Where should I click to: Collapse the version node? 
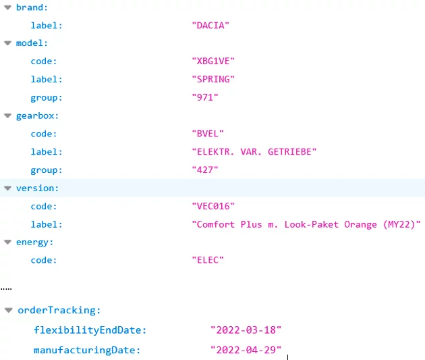(x=8, y=188)
